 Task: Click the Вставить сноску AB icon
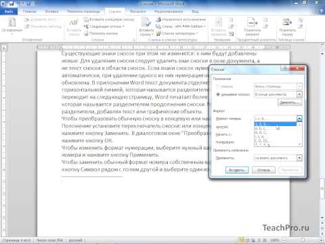(x=74, y=27)
